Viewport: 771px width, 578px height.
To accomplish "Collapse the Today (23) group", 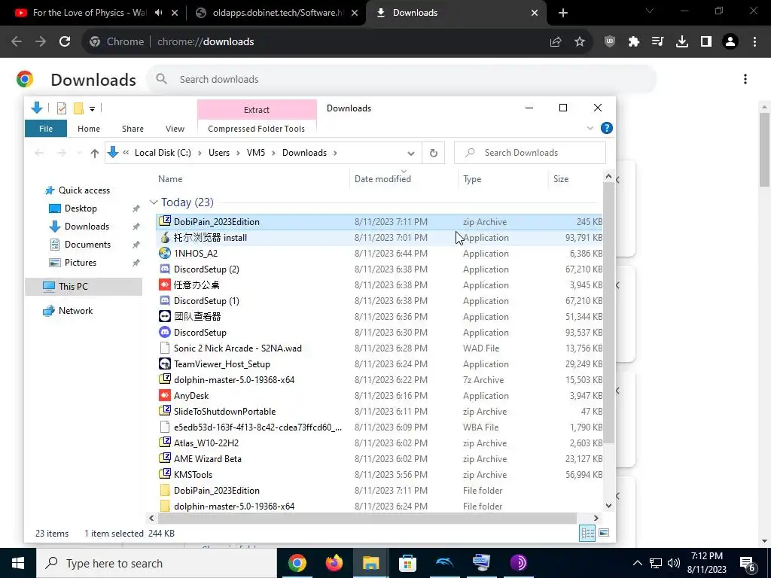I will coord(154,202).
